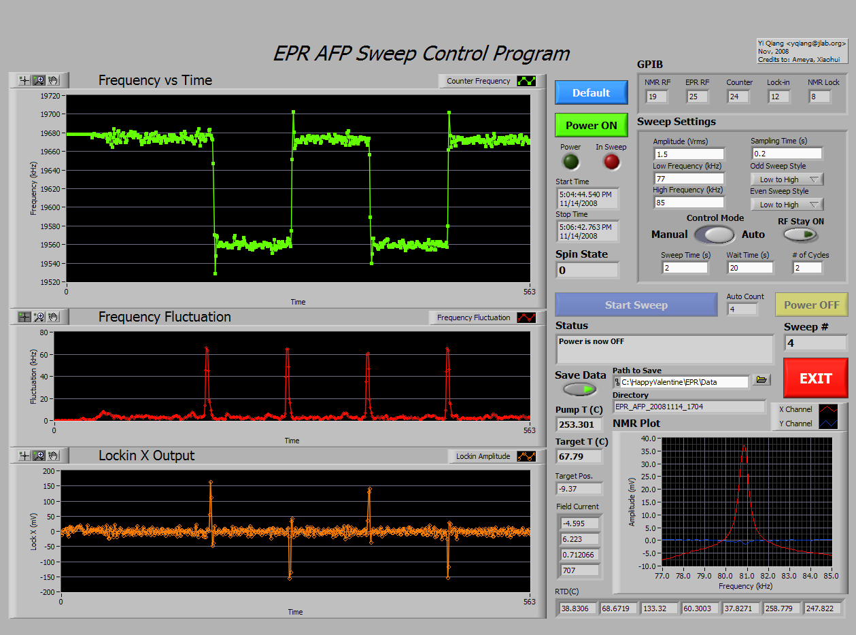Click Start Time display field
The height and width of the screenshot is (635, 856).
click(x=587, y=198)
